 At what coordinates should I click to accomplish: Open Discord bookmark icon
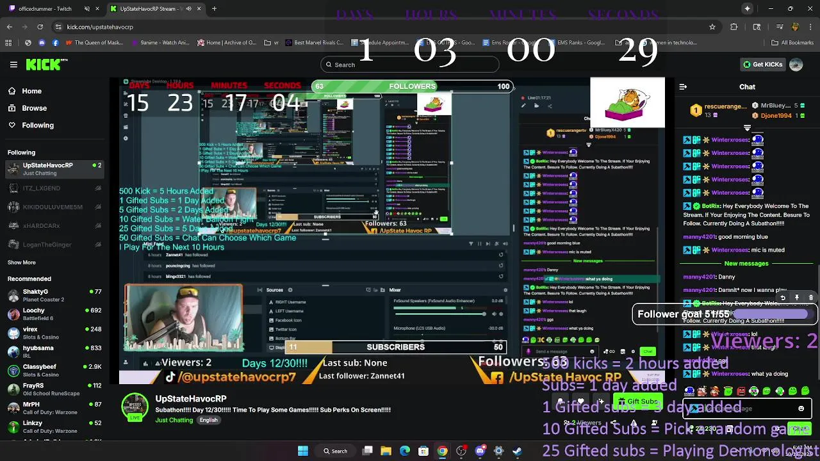[x=42, y=43]
